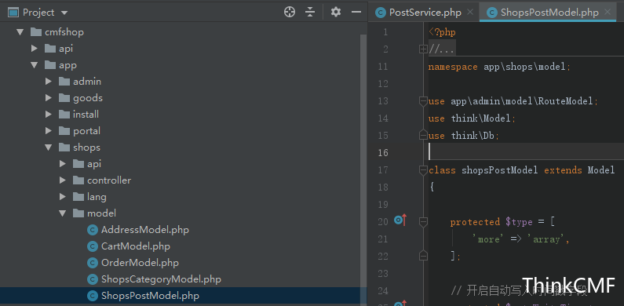The image size is (624, 306).
Task: Collapse the app folder
Action: coord(35,65)
